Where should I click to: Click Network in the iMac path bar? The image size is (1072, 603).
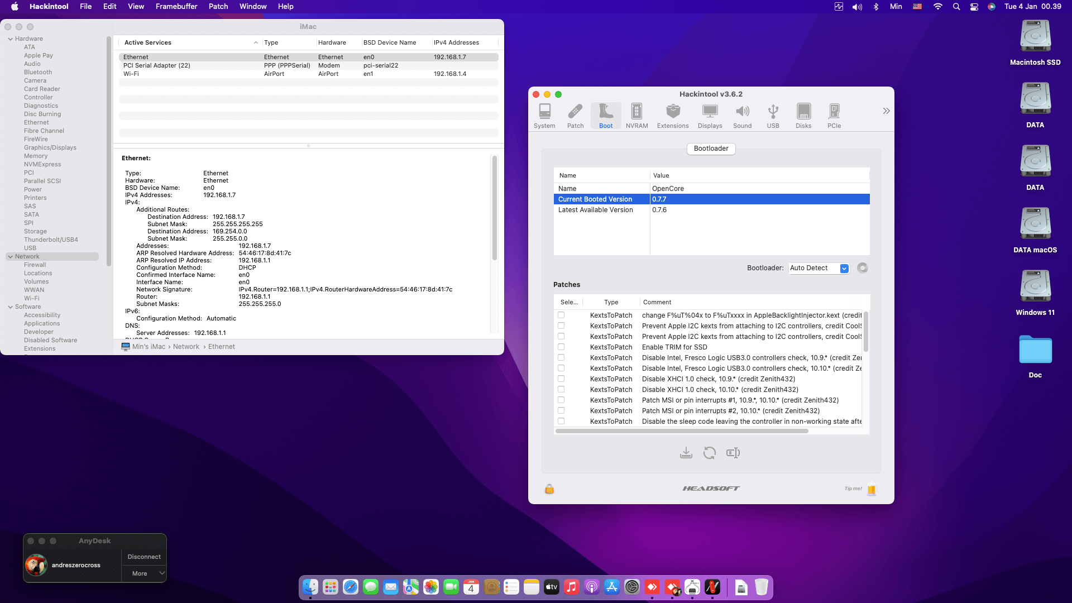[186, 347]
